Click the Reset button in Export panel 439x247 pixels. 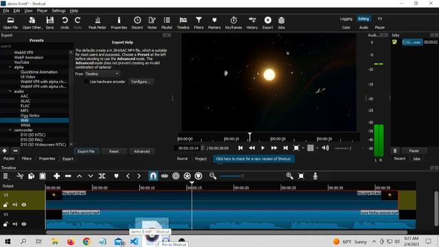click(114, 151)
